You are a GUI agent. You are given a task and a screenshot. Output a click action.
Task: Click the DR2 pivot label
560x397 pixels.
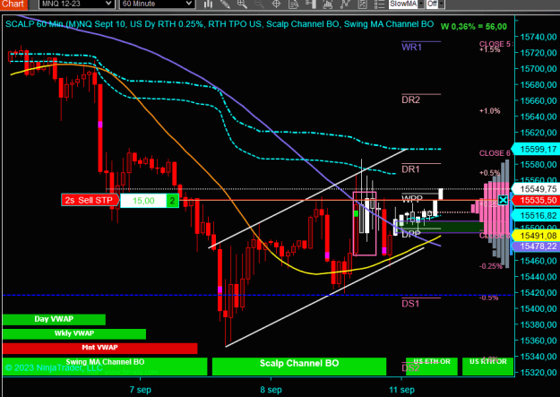click(x=410, y=99)
